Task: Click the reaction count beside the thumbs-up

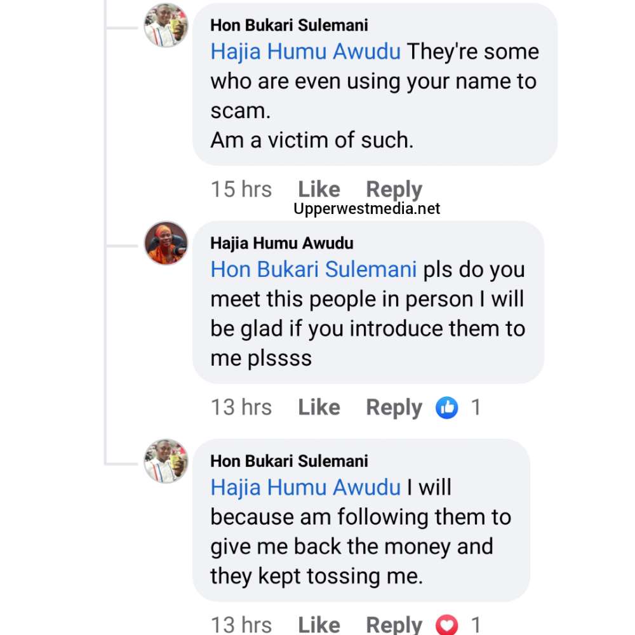Action: [476, 407]
